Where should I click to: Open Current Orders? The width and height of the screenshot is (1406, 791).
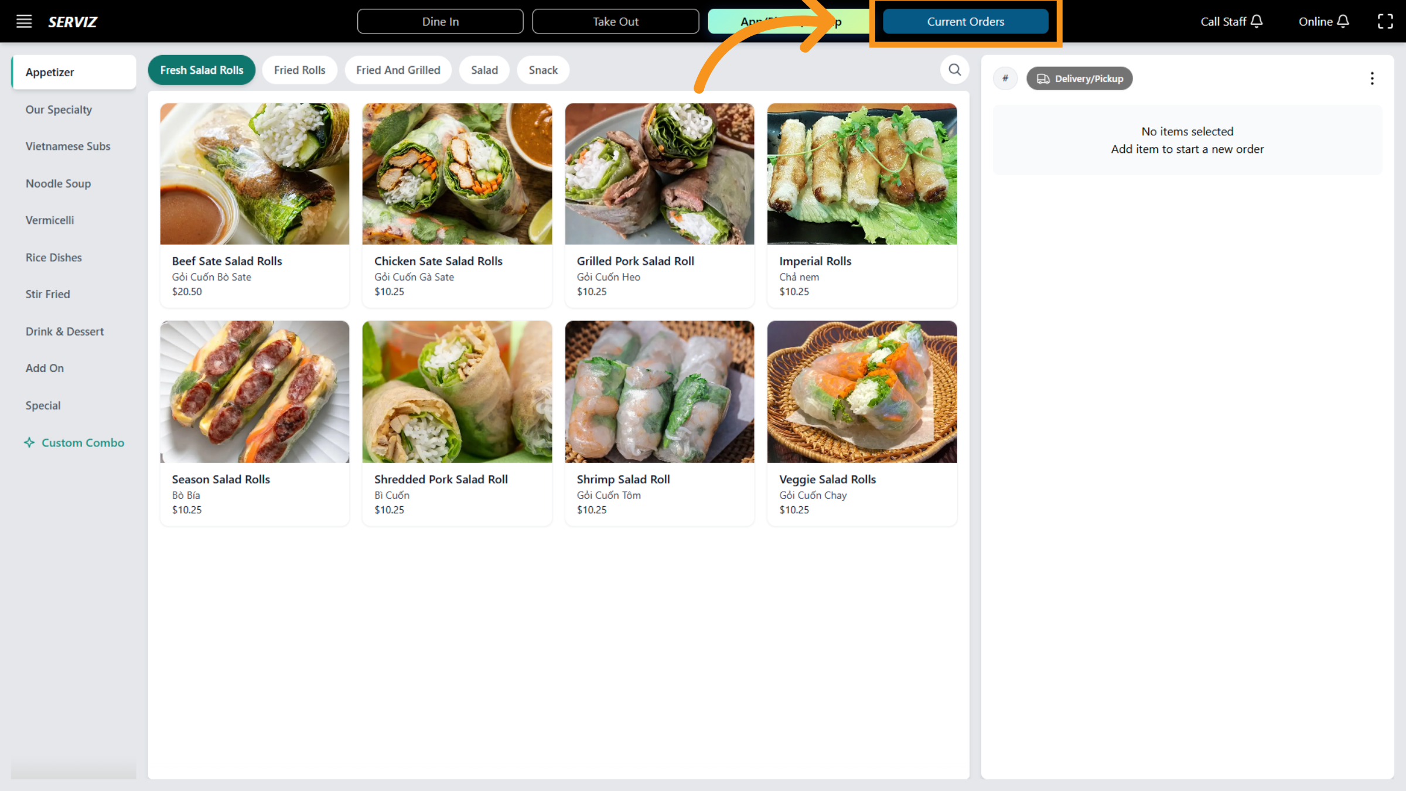[x=965, y=22]
